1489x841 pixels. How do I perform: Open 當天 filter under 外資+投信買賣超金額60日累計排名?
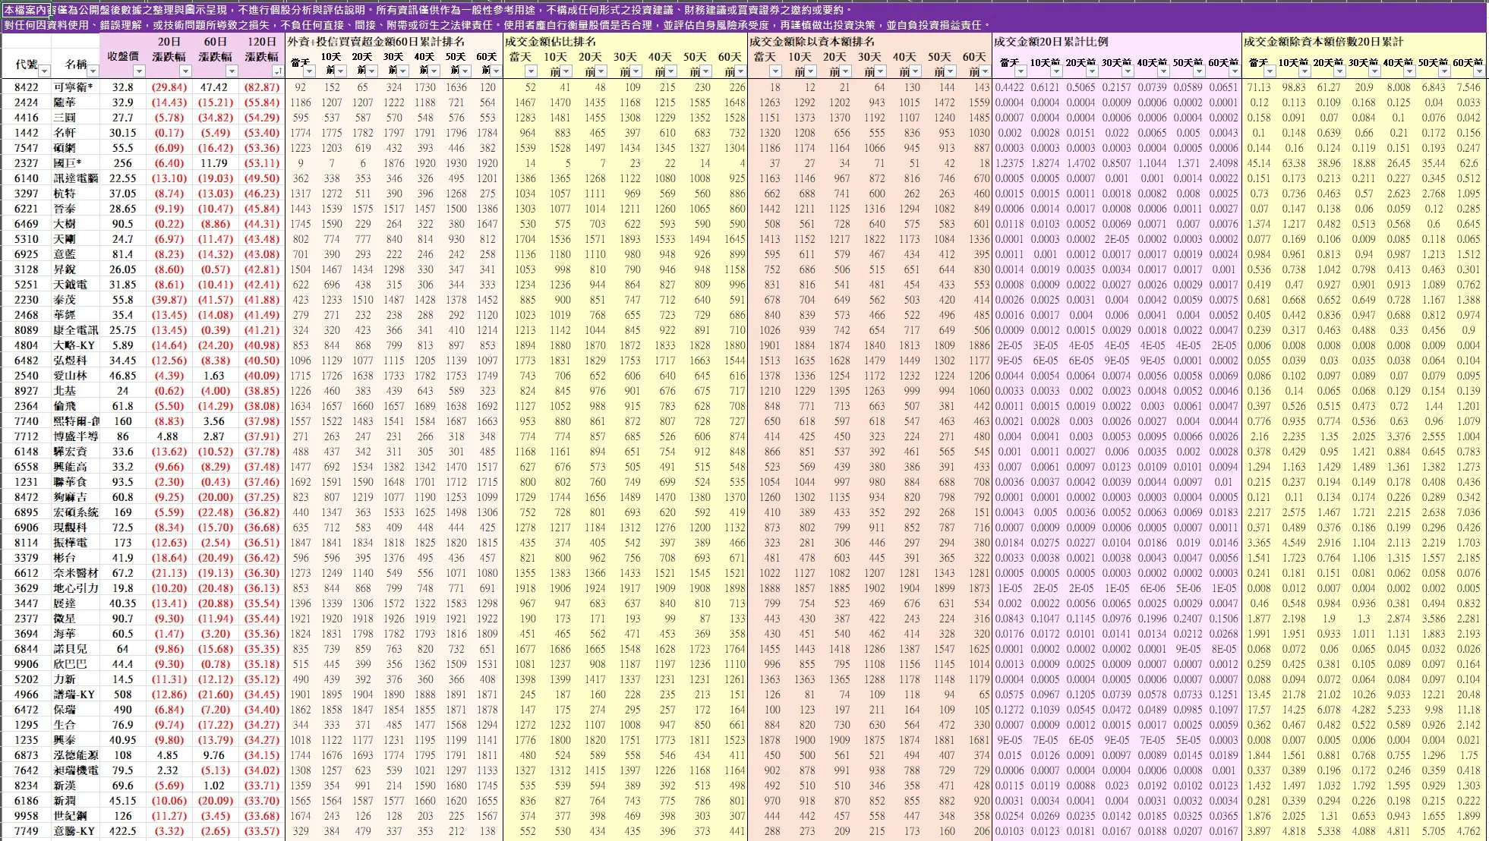click(310, 71)
